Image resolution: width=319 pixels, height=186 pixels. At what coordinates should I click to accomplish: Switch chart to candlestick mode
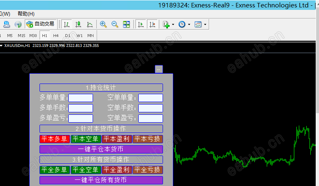pyautogui.click(x=78, y=24)
